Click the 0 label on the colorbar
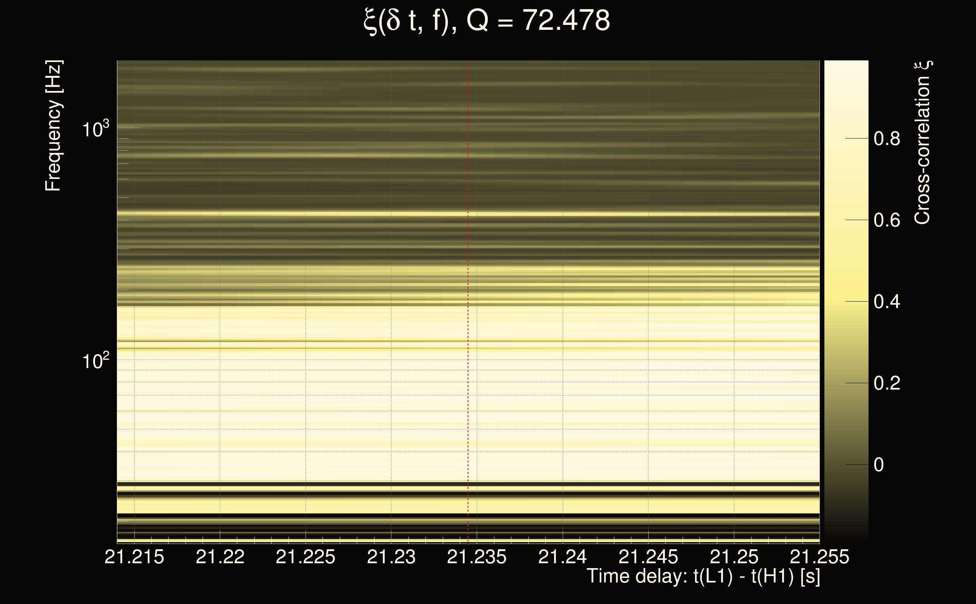Image resolution: width=976 pixels, height=604 pixels. point(879,465)
